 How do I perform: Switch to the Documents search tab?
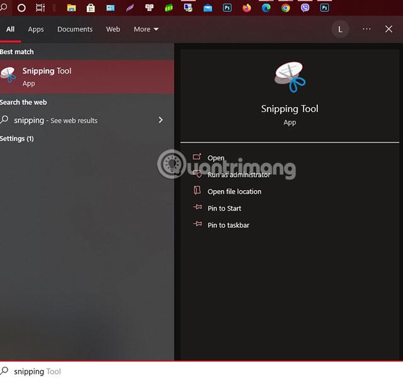[75, 29]
